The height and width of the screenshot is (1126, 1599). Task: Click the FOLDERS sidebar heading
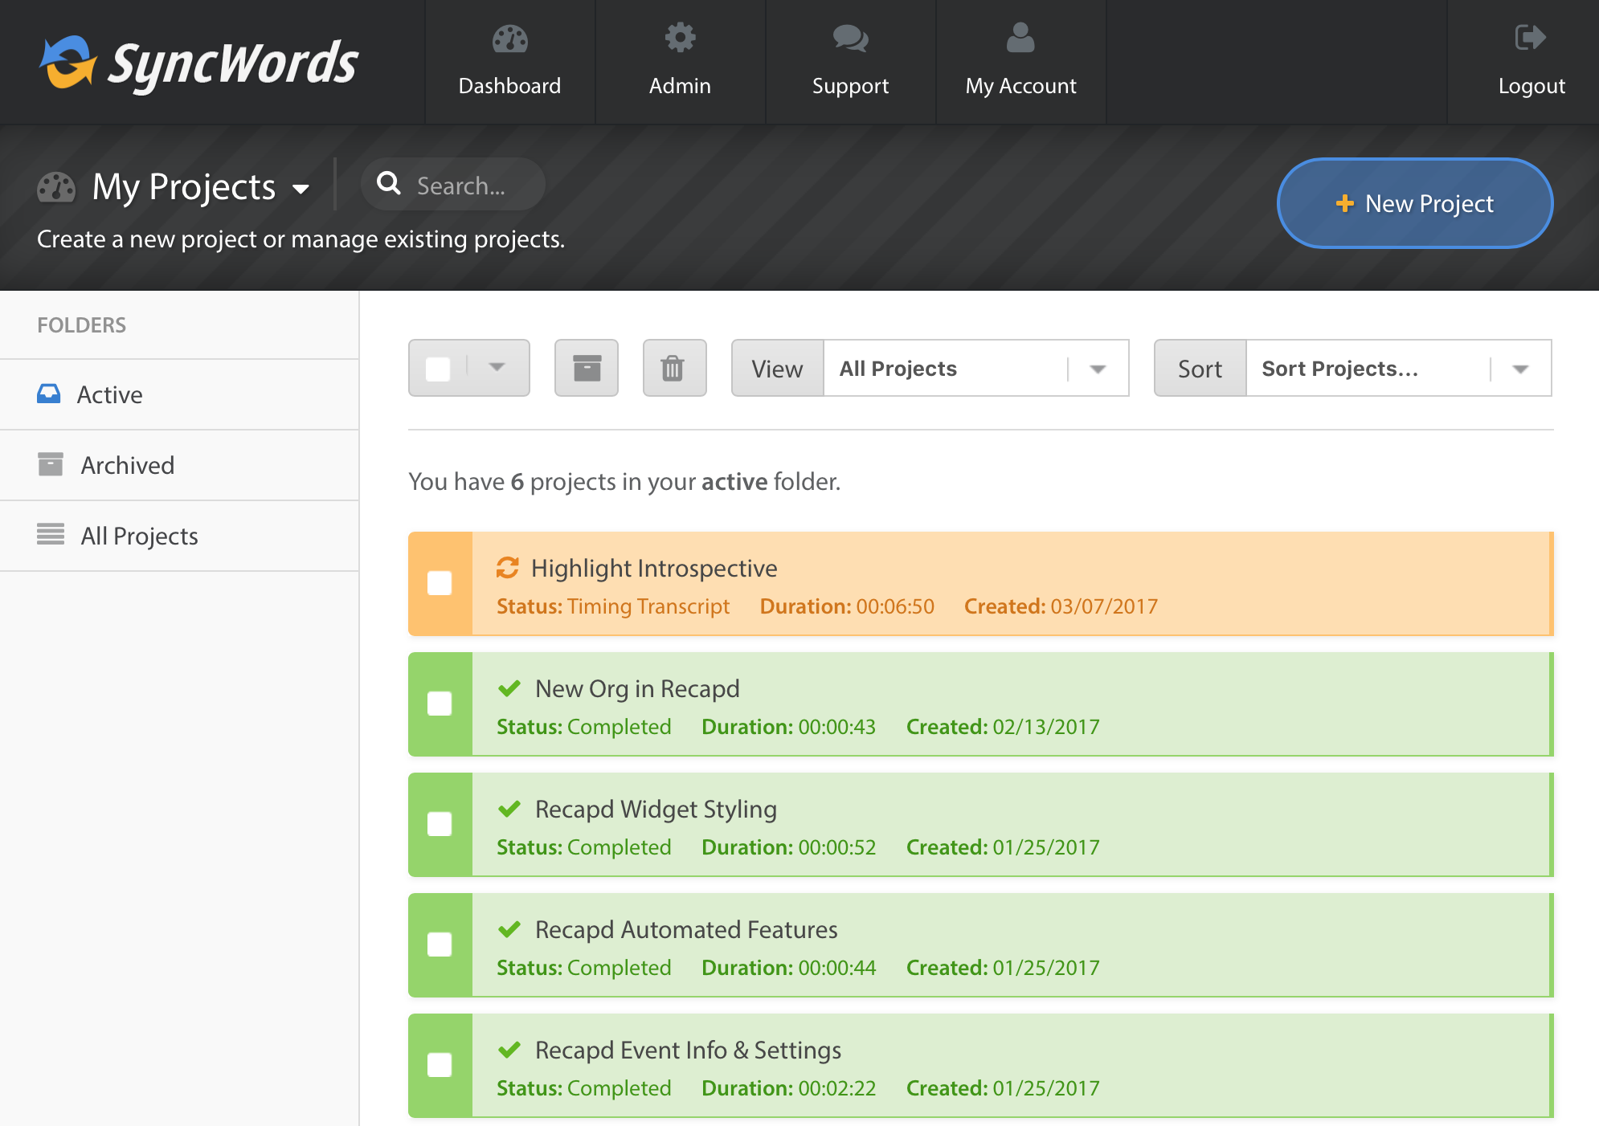pyautogui.click(x=81, y=324)
